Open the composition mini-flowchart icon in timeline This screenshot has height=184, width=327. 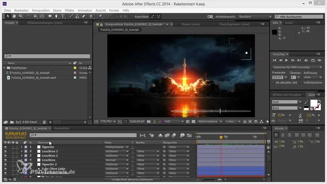click(143, 135)
